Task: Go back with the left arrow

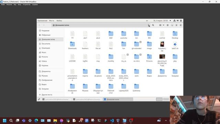Action: pos(40,25)
